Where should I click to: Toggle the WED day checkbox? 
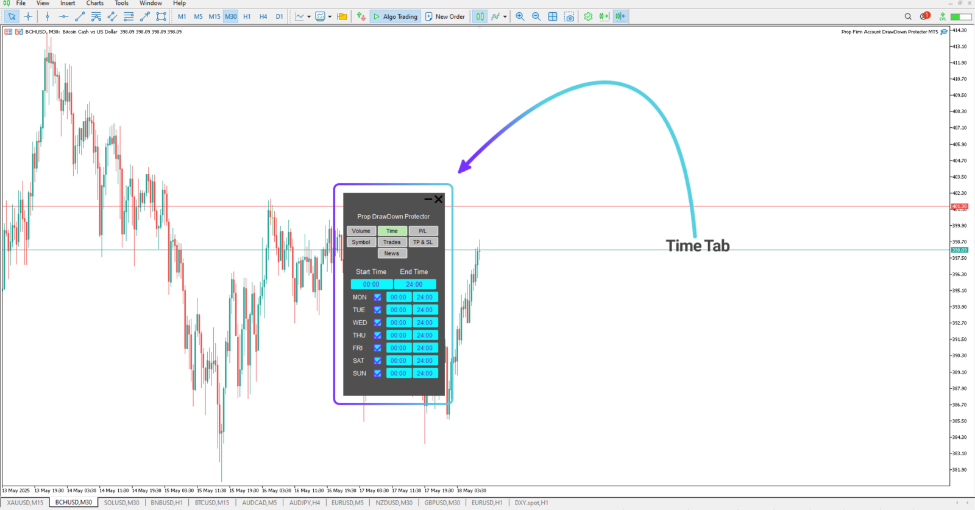point(377,323)
